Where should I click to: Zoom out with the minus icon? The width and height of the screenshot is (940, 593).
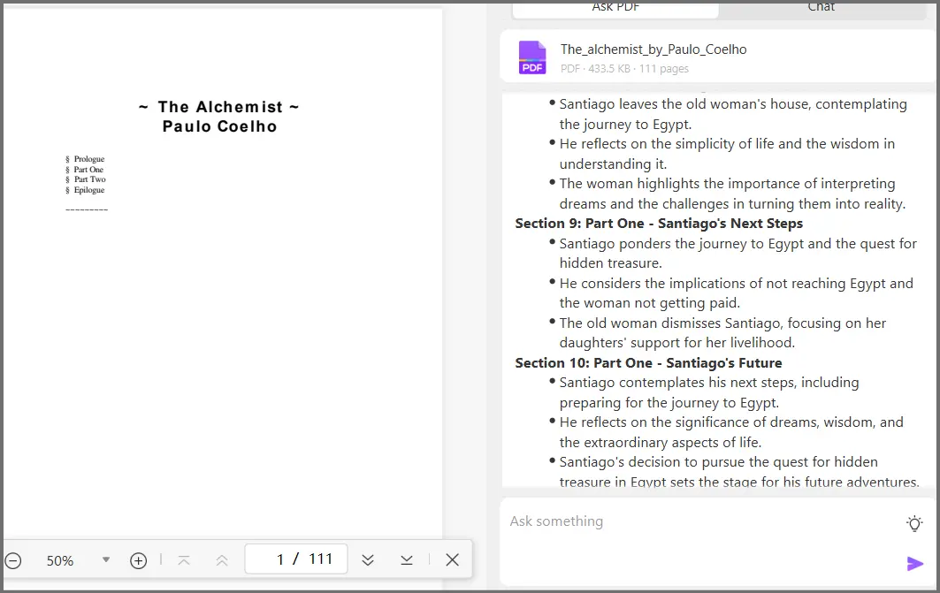pos(13,559)
